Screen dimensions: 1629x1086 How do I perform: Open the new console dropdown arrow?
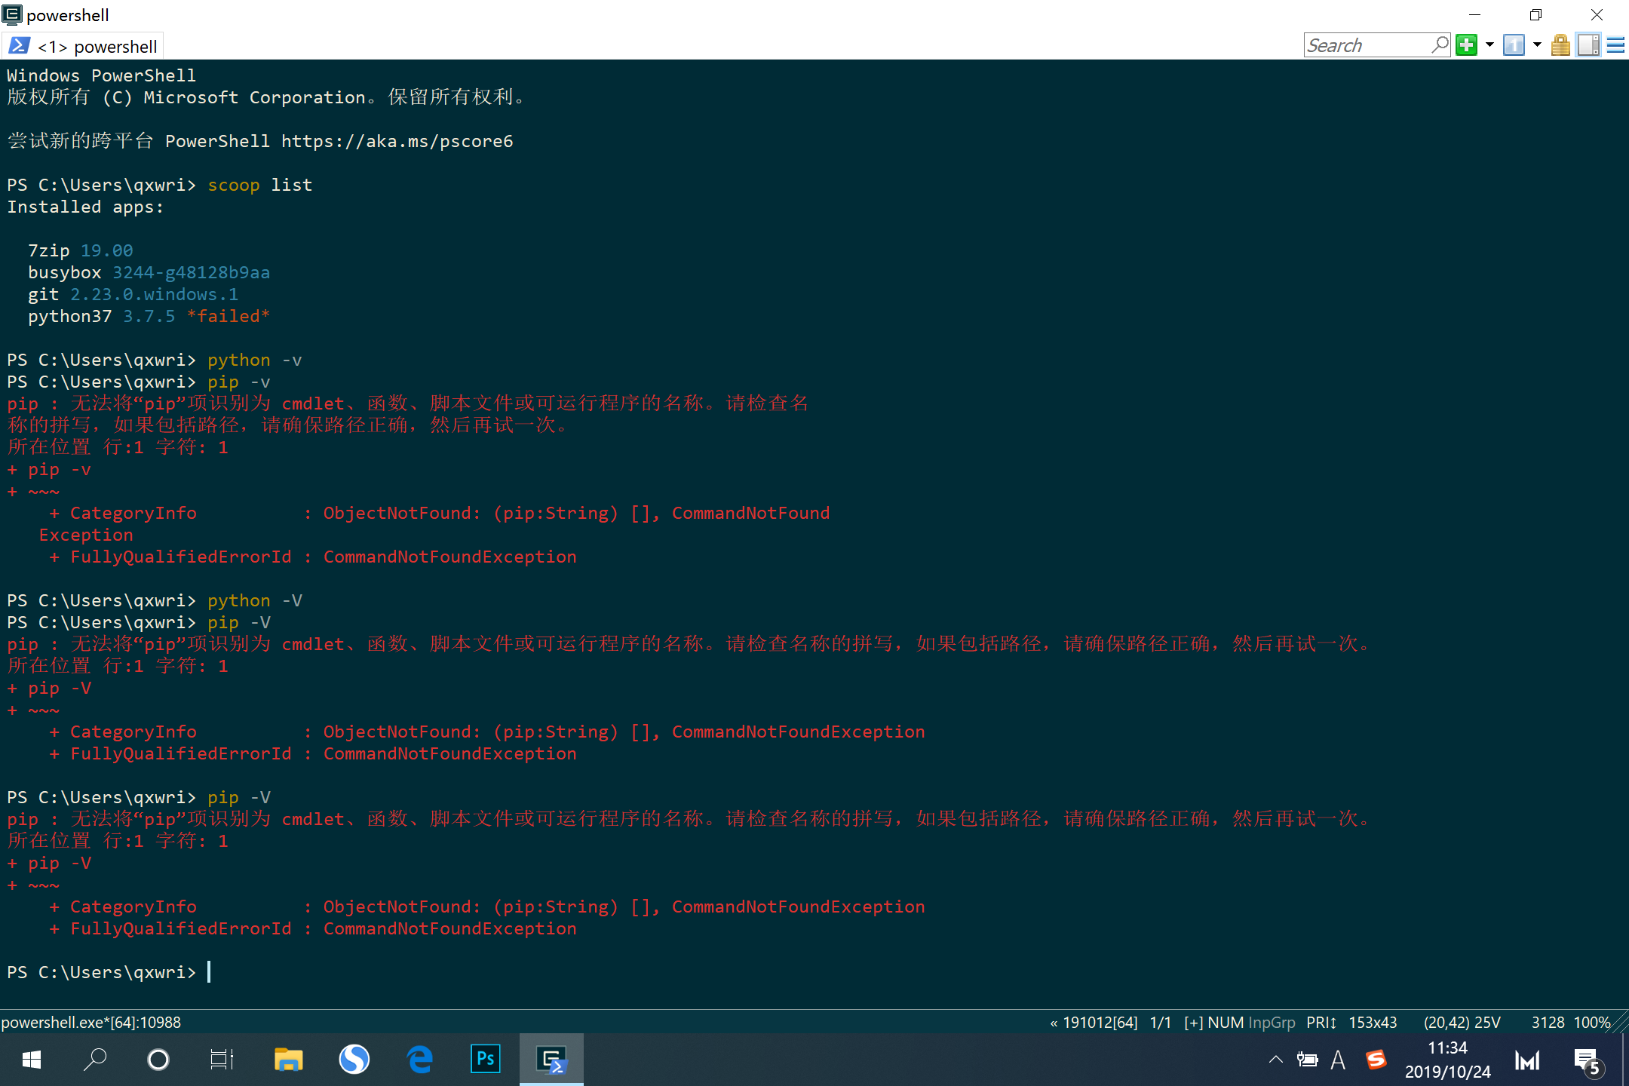[x=1489, y=45]
